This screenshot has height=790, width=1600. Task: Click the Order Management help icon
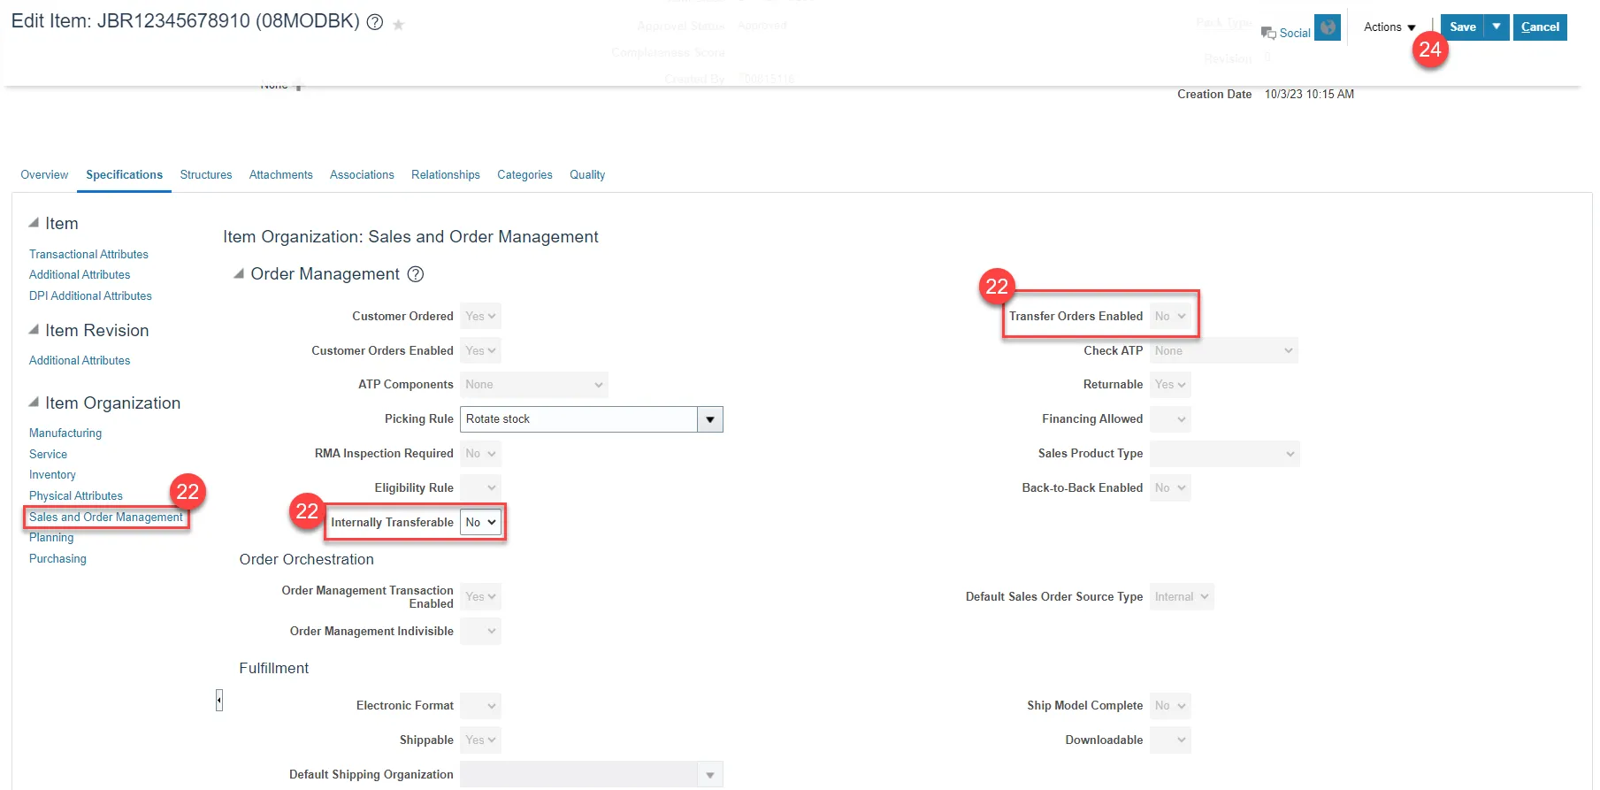click(x=415, y=274)
